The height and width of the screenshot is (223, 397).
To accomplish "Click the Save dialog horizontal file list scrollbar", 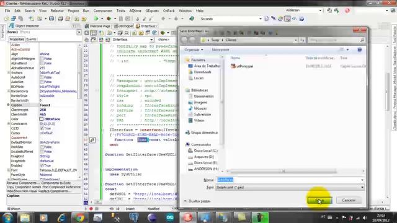I will click(283, 171).
